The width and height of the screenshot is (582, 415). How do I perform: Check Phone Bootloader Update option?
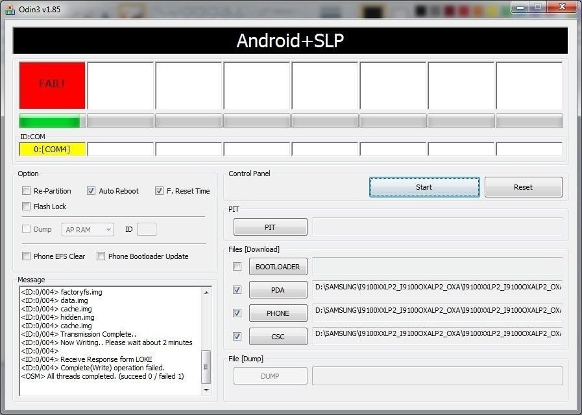point(101,256)
